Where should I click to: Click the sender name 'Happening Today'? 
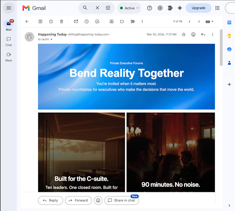coord(52,34)
